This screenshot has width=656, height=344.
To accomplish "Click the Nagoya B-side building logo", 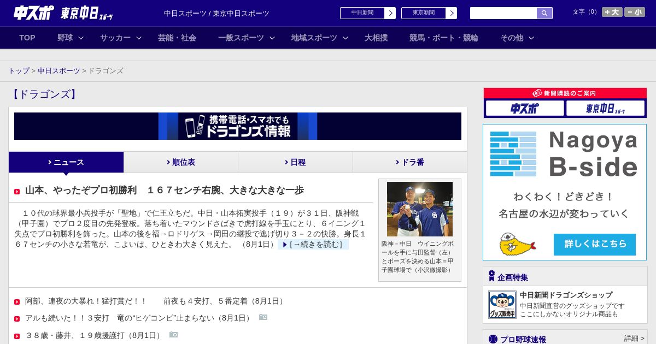I will [x=513, y=153].
